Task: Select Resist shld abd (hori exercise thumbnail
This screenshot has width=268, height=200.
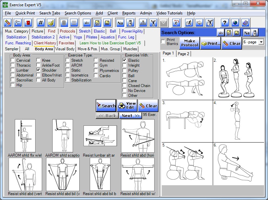Action: pyautogui.click(x=138, y=136)
